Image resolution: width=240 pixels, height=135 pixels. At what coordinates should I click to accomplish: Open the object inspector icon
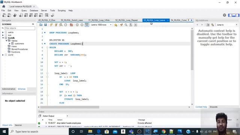point(15,15)
